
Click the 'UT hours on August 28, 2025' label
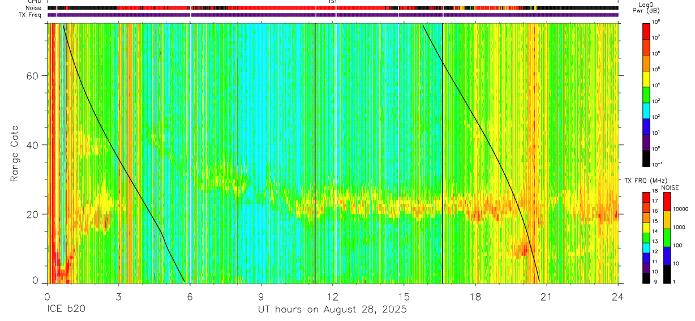click(x=332, y=310)
